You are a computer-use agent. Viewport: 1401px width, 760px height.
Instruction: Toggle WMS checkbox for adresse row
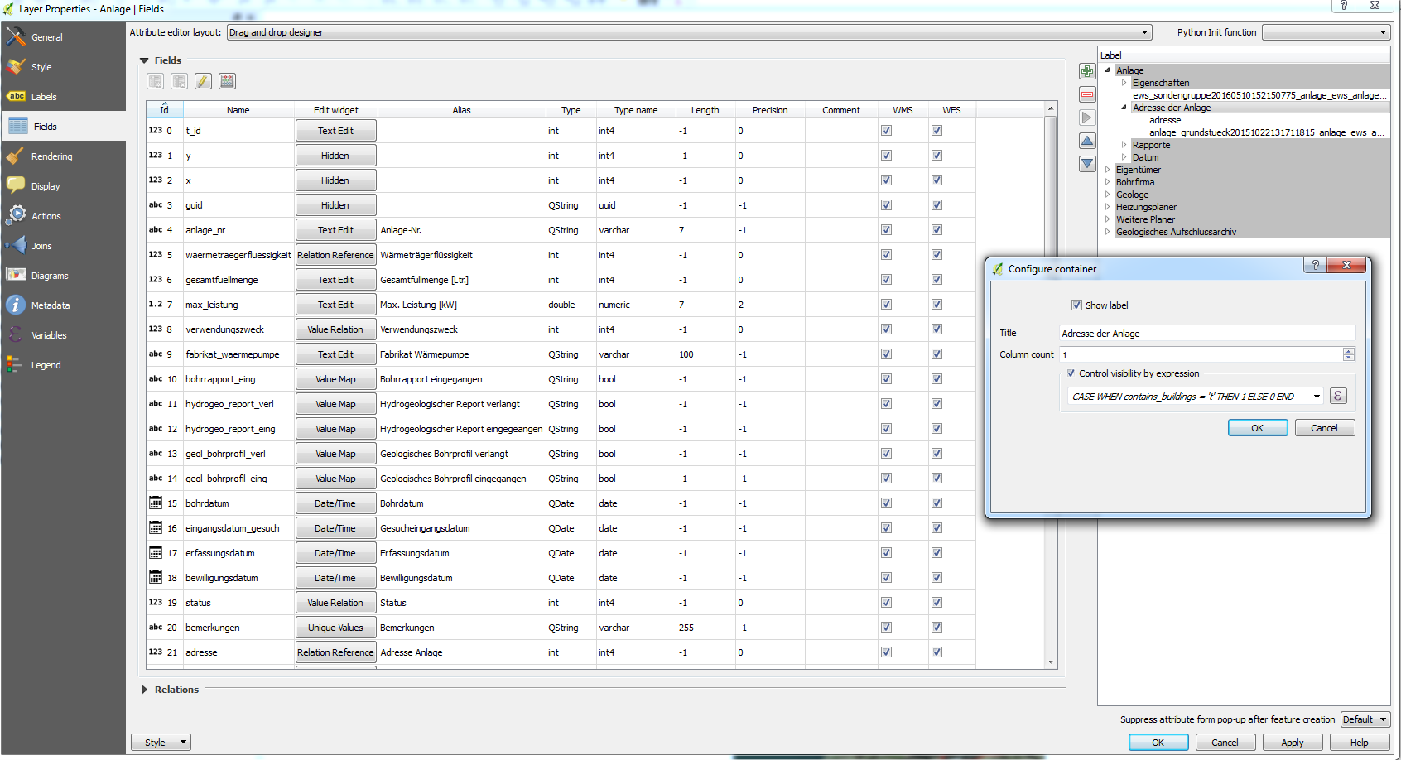[886, 652]
